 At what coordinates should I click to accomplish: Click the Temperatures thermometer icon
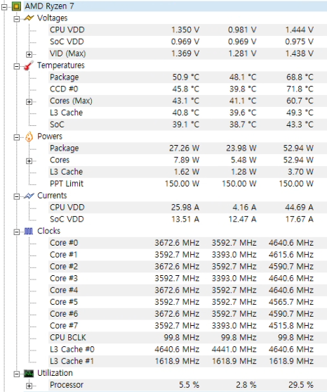coord(29,65)
